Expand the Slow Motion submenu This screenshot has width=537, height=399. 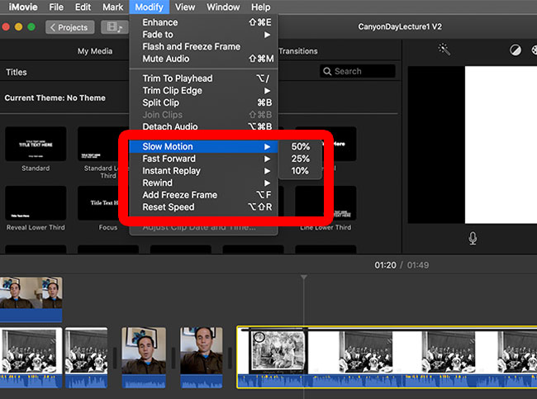coord(203,146)
